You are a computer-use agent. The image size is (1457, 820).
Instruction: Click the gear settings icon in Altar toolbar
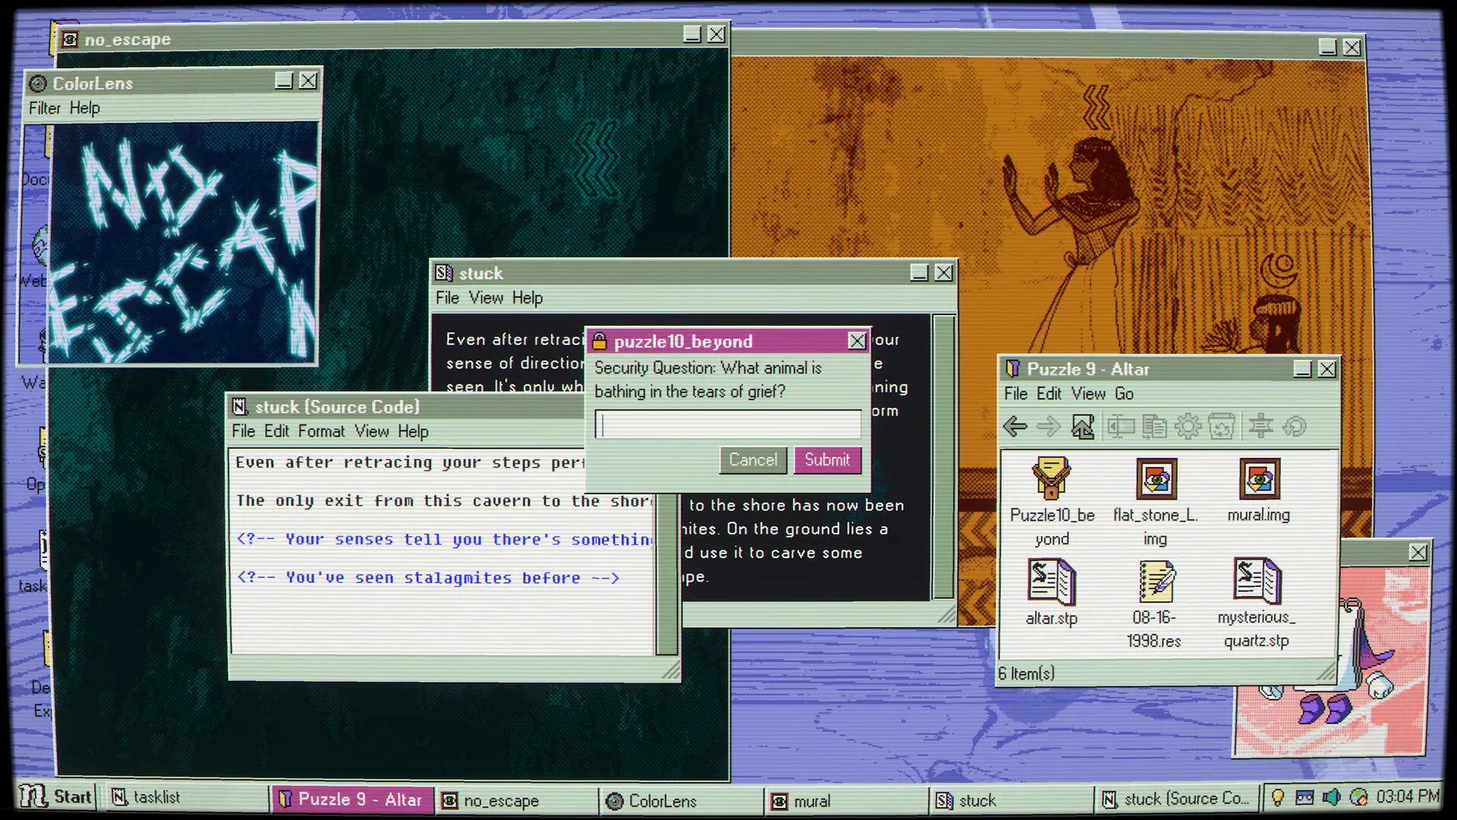(x=1188, y=427)
